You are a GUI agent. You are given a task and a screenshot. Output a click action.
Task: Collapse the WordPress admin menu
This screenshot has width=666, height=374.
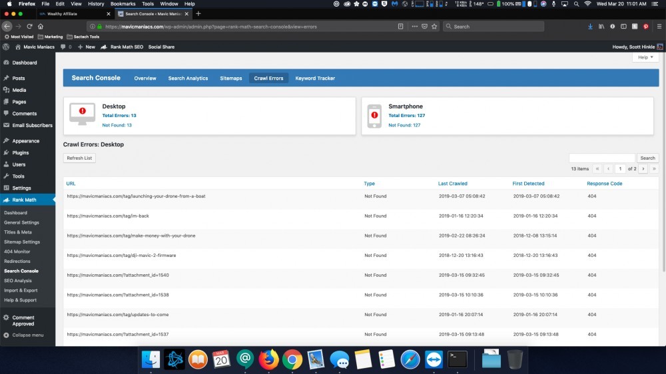[x=23, y=335]
